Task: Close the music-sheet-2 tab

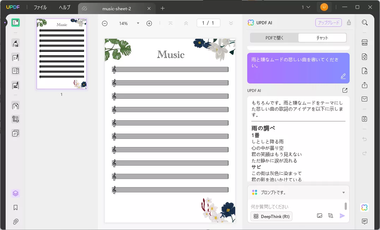Action: coord(149,9)
